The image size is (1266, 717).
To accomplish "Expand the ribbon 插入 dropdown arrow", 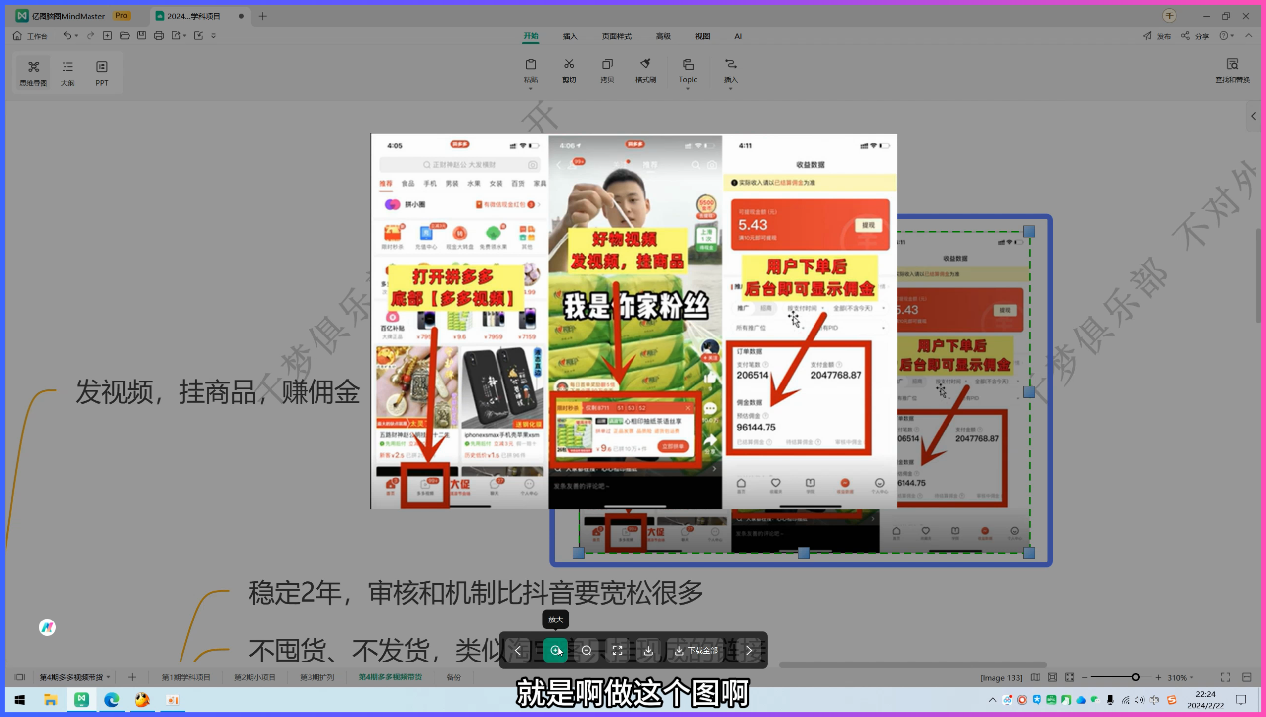I will [730, 89].
